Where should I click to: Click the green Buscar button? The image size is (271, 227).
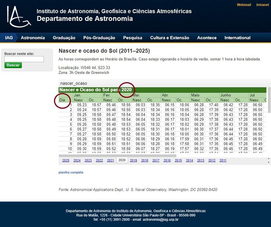coord(13,65)
